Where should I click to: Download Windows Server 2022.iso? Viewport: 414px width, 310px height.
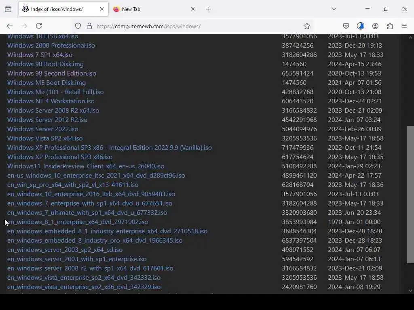coord(42,129)
